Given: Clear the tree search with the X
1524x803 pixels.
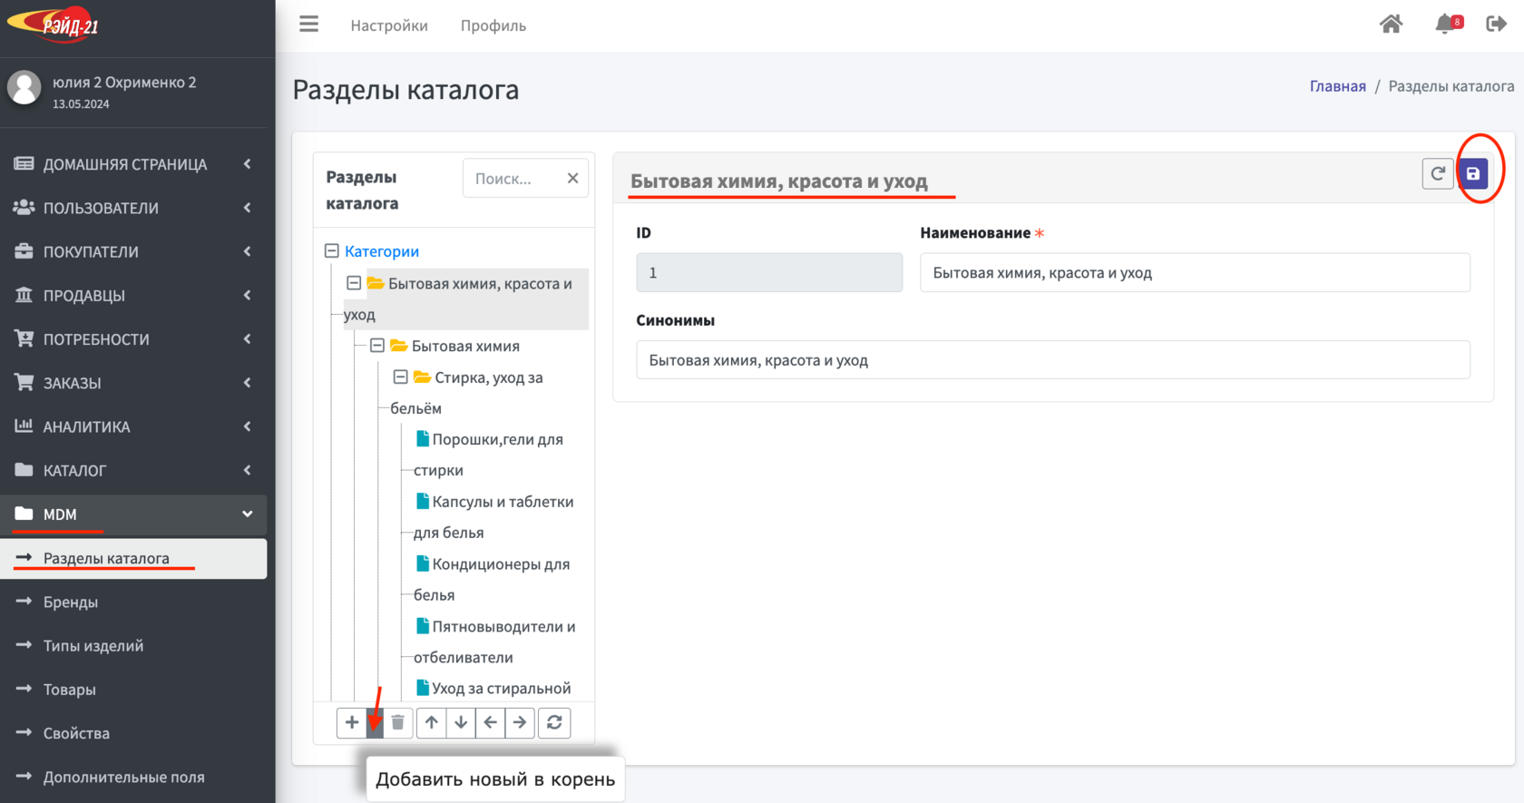Looking at the screenshot, I should point(572,179).
